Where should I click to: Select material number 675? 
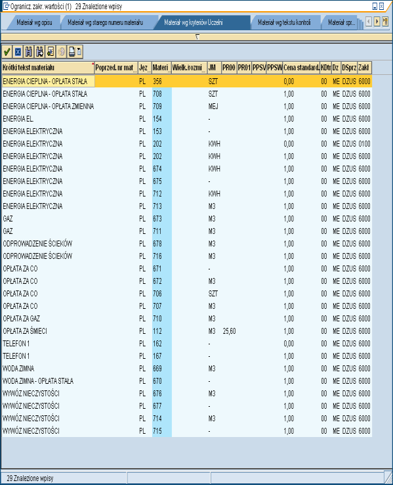click(x=157, y=181)
